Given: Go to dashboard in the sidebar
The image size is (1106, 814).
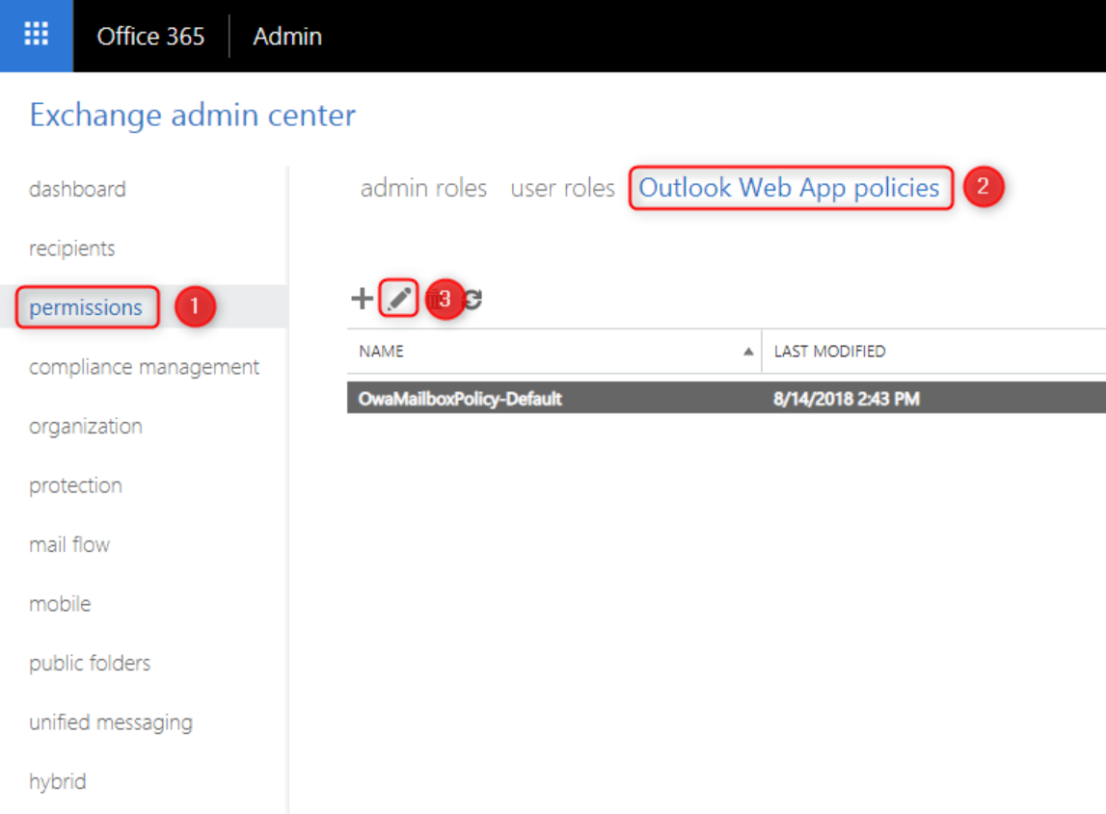Looking at the screenshot, I should tap(77, 189).
